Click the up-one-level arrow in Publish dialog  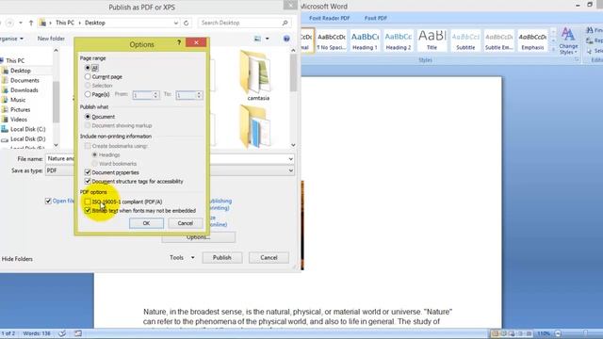coord(31,23)
